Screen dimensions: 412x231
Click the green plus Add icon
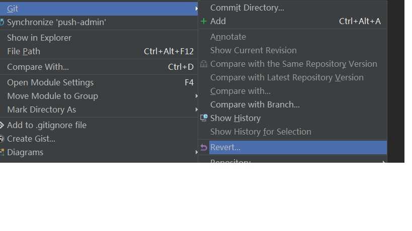pyautogui.click(x=204, y=21)
